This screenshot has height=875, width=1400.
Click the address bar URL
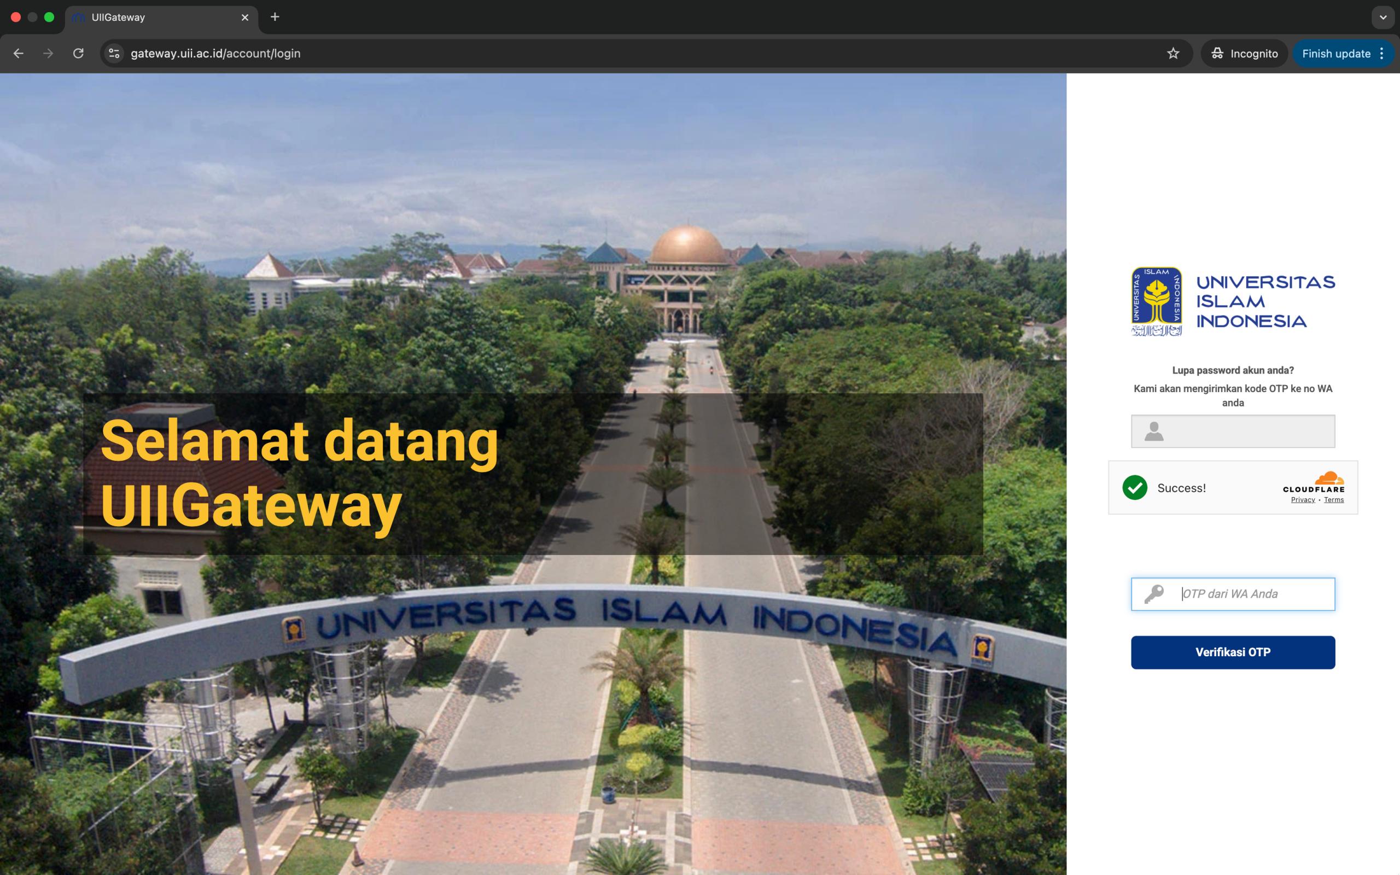coord(215,53)
